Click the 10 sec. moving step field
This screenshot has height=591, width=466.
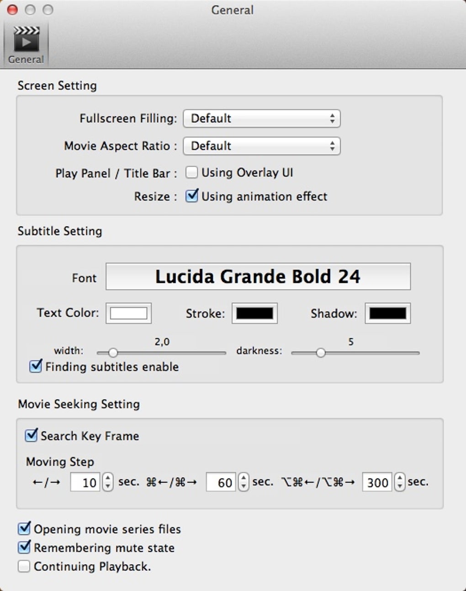coord(85,482)
